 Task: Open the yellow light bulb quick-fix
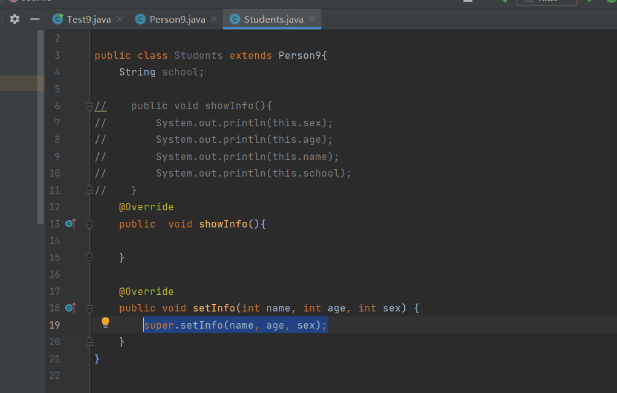click(105, 322)
